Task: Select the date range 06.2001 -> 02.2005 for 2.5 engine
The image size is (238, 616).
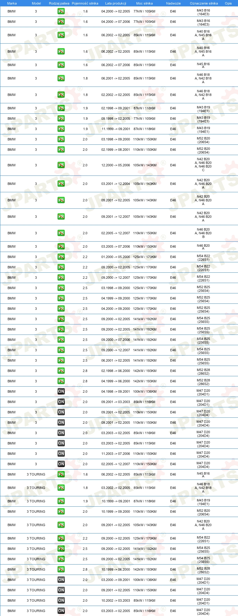Action: [116, 360]
